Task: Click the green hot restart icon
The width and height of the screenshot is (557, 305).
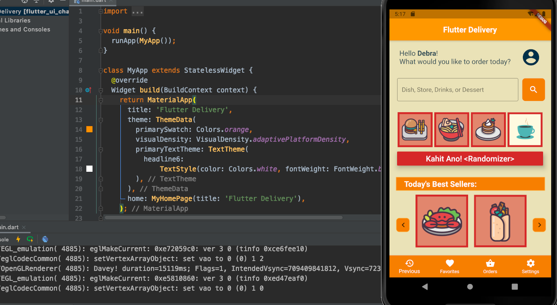Action: pyautogui.click(x=30, y=239)
